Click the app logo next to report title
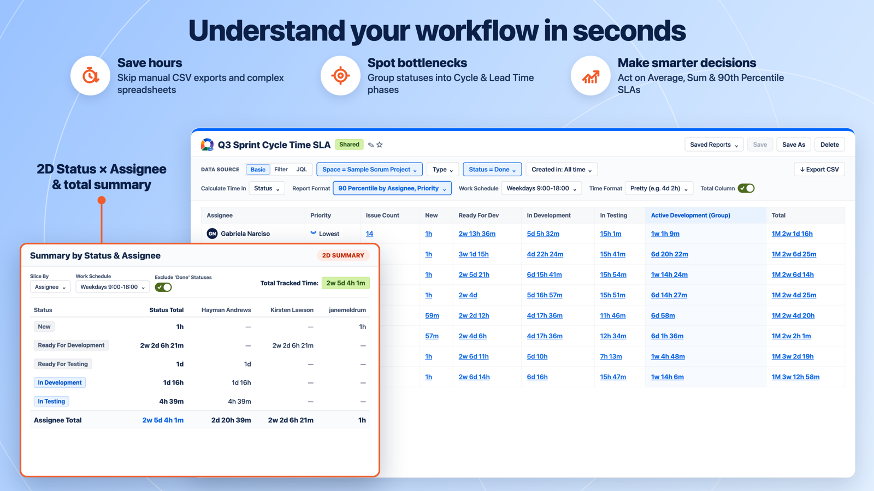This screenshot has width=874, height=491. point(207,145)
